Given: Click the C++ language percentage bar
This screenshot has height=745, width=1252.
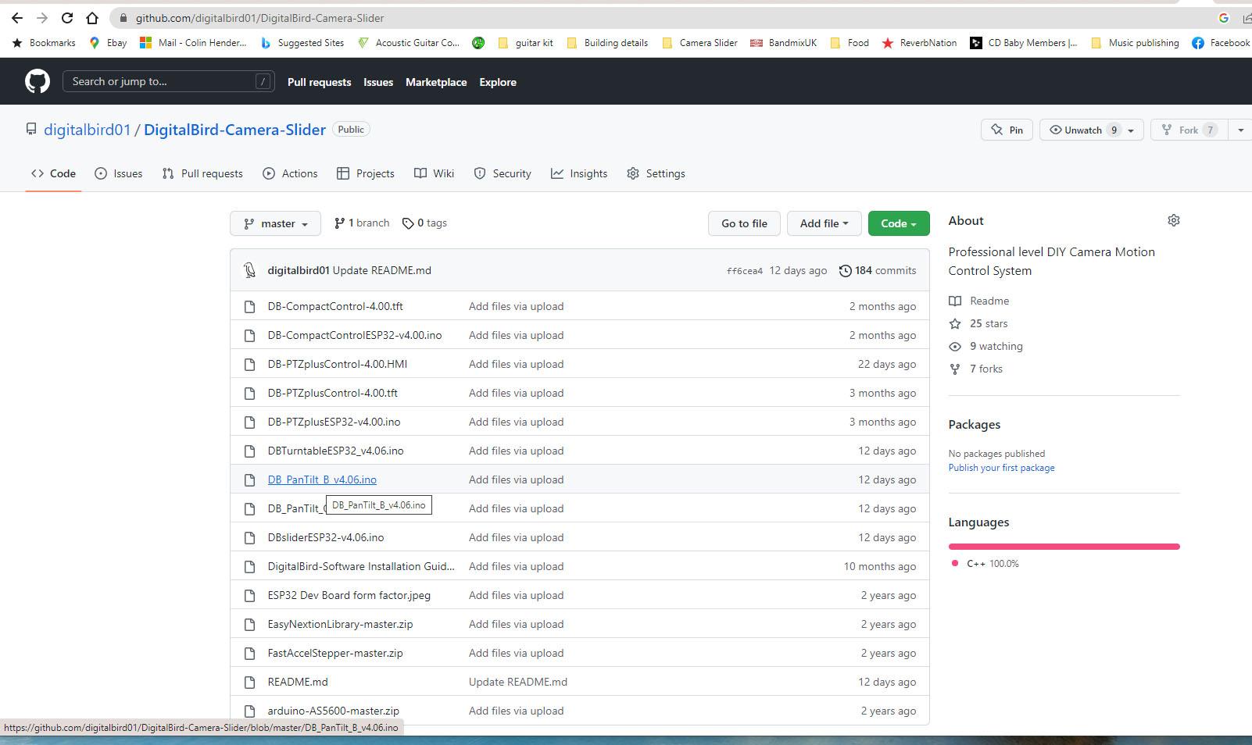Looking at the screenshot, I should [1063, 546].
